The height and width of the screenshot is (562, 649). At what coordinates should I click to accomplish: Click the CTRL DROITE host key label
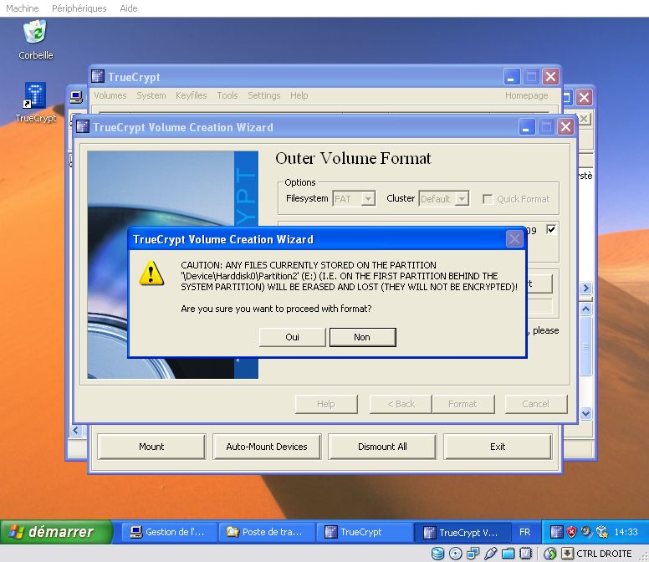[604, 554]
